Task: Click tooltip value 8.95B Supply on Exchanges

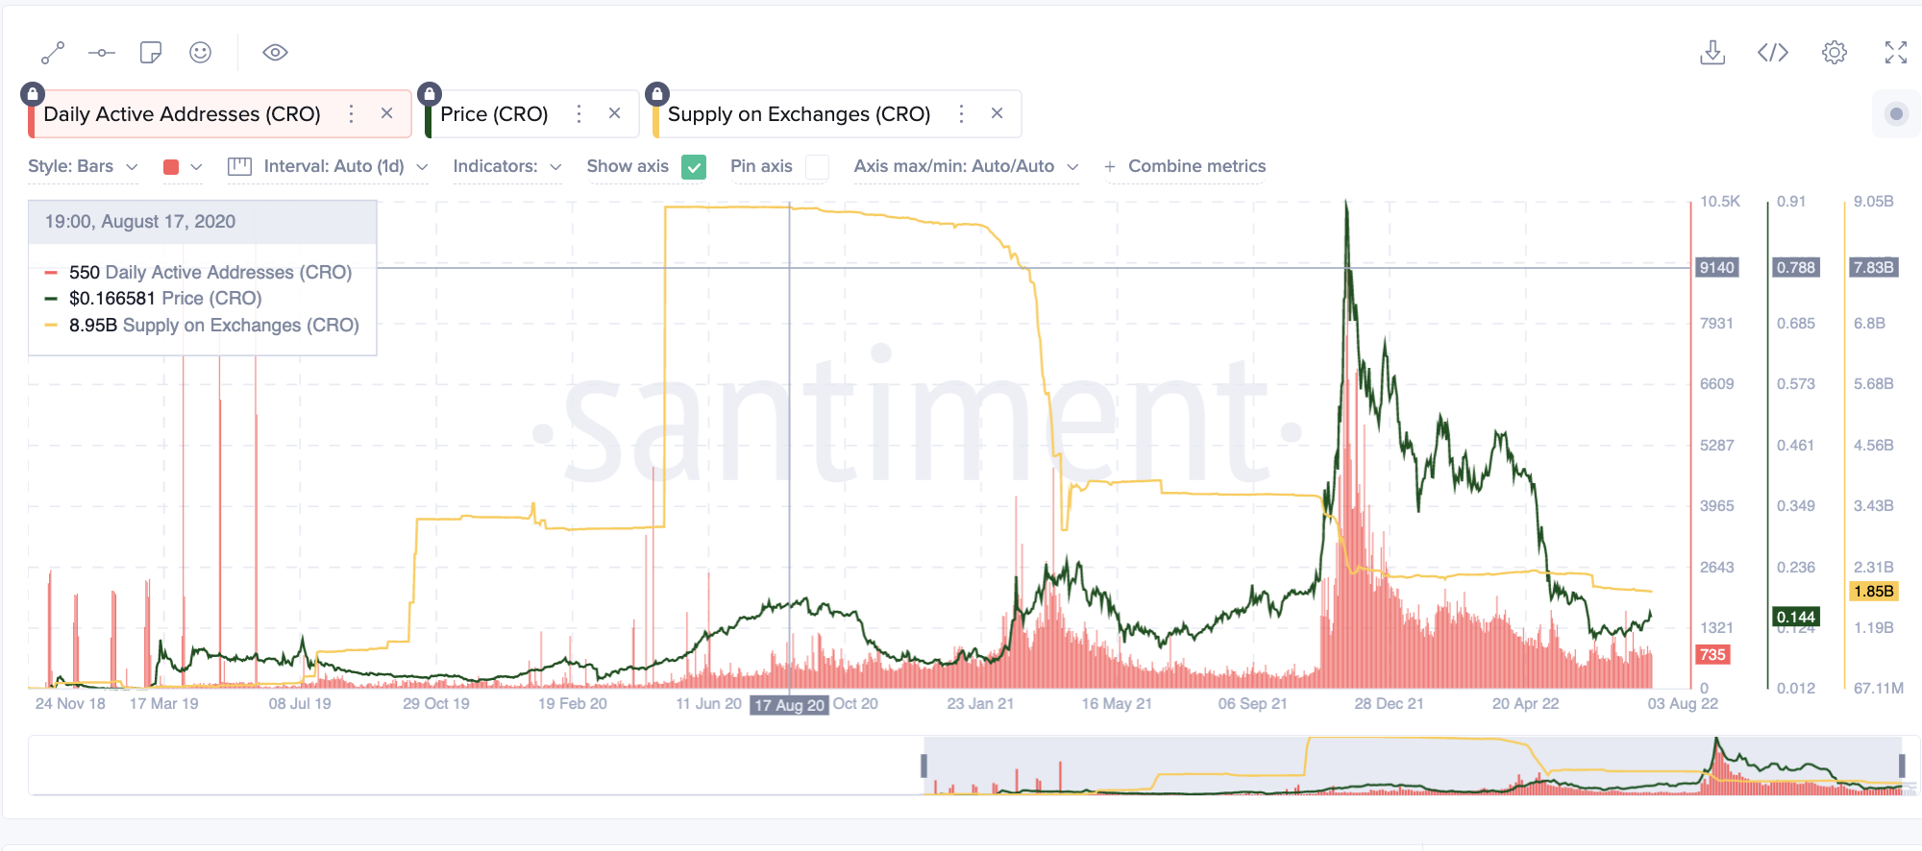Action: click(x=214, y=326)
